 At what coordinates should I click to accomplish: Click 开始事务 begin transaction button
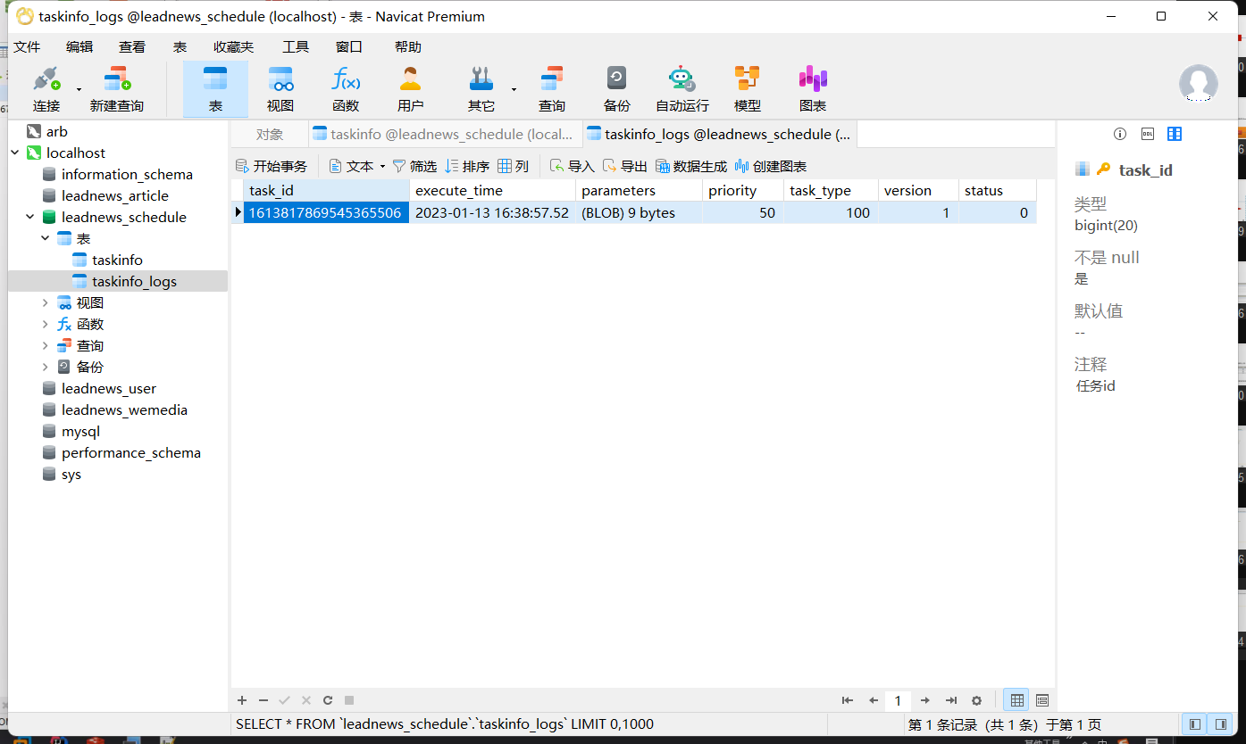(x=271, y=166)
